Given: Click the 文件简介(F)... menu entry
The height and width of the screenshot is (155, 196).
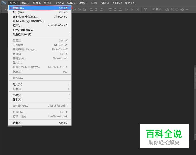Looking at the screenshot, I should (x=40, y=106).
